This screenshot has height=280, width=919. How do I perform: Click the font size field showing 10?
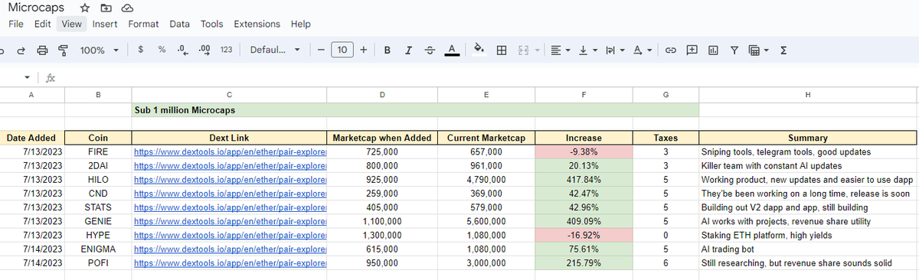[342, 50]
